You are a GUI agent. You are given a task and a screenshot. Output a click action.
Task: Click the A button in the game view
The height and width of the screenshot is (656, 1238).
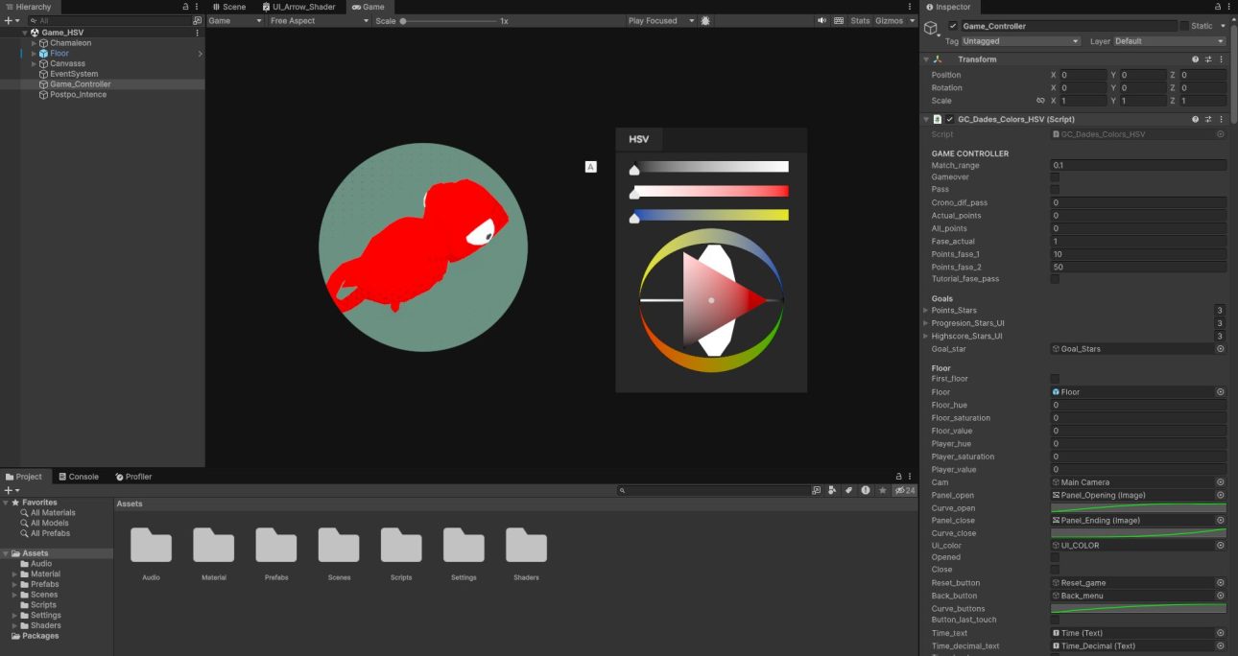(591, 167)
